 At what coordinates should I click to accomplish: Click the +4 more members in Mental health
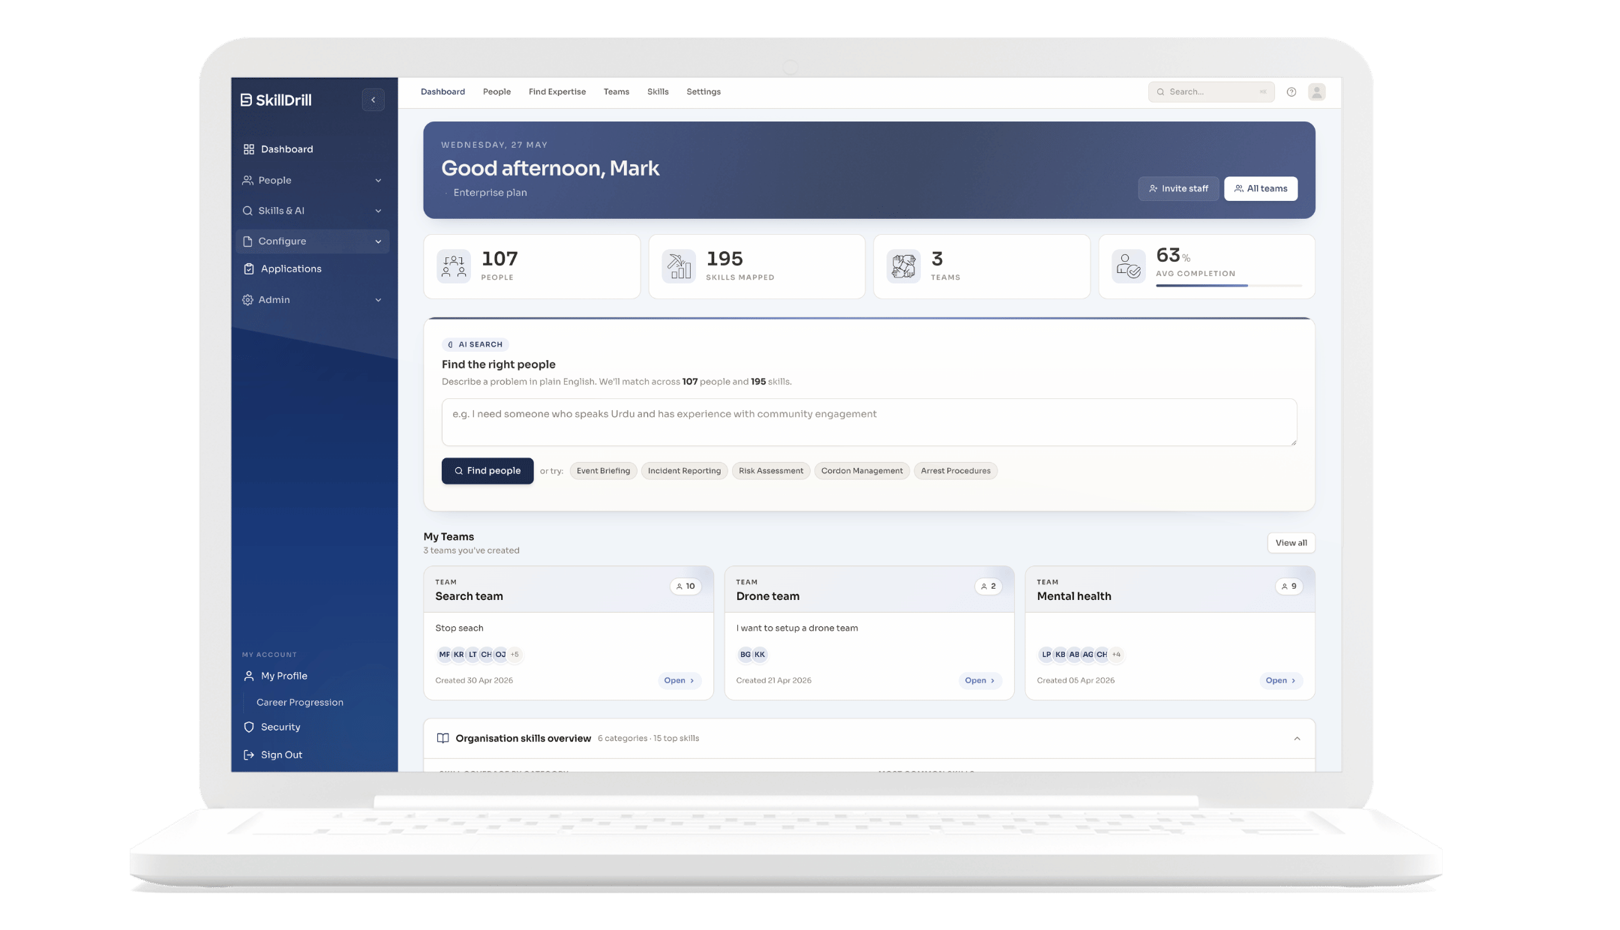tap(1116, 655)
